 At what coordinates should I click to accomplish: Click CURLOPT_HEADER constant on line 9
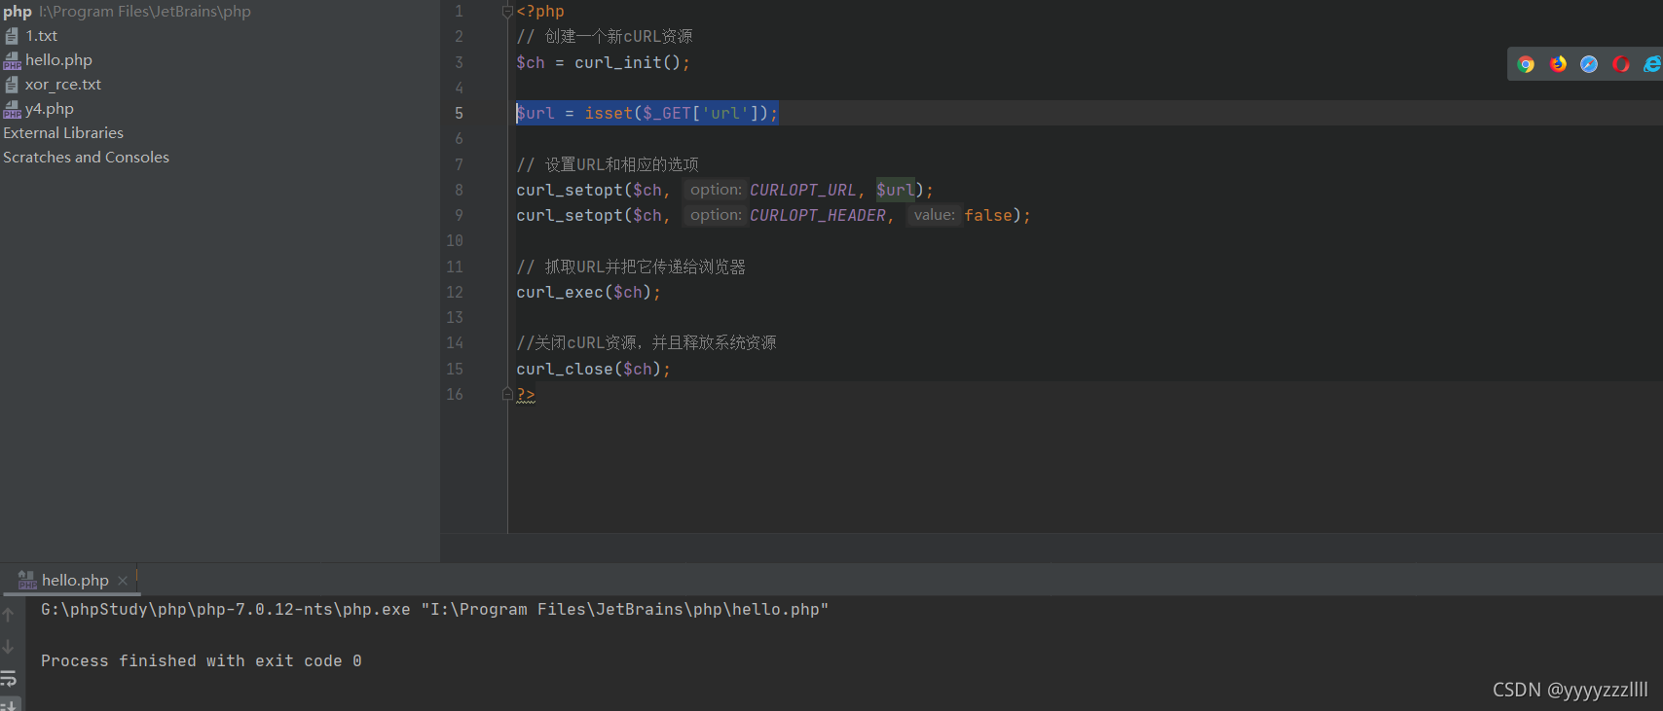[818, 216]
